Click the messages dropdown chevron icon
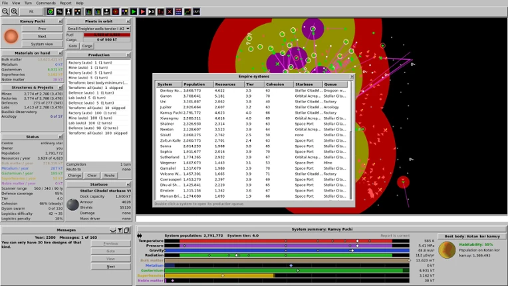 tap(113, 230)
